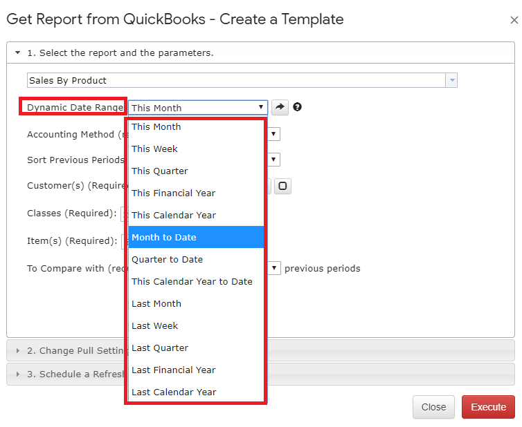Click the arrow icon beside the date range
The width and height of the screenshot is (522, 427).
[280, 107]
